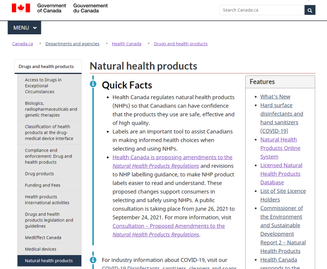Open List of Site Licence Holders link
This screenshot has width=327, height=269.
click(283, 195)
